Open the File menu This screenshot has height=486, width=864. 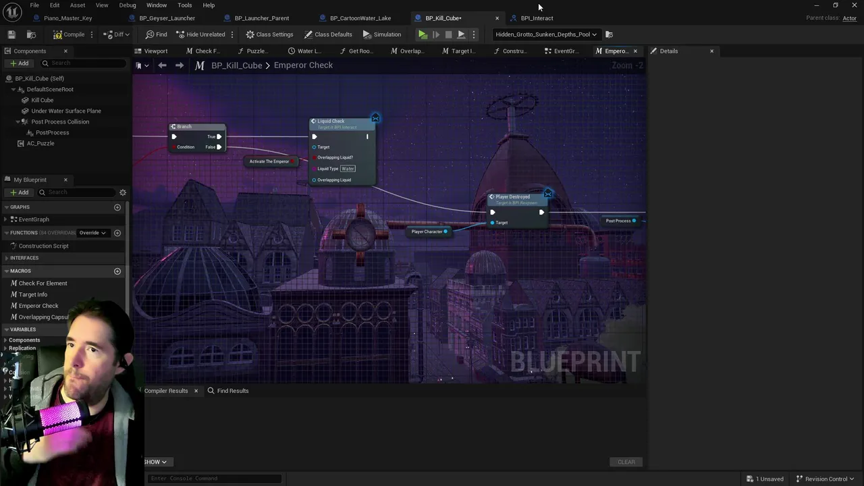[x=34, y=5]
